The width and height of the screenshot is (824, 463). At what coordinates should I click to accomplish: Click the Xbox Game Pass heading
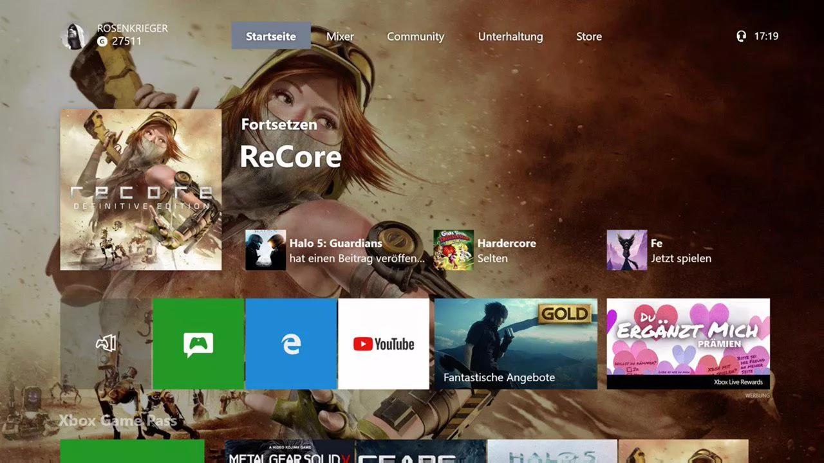coord(117,421)
